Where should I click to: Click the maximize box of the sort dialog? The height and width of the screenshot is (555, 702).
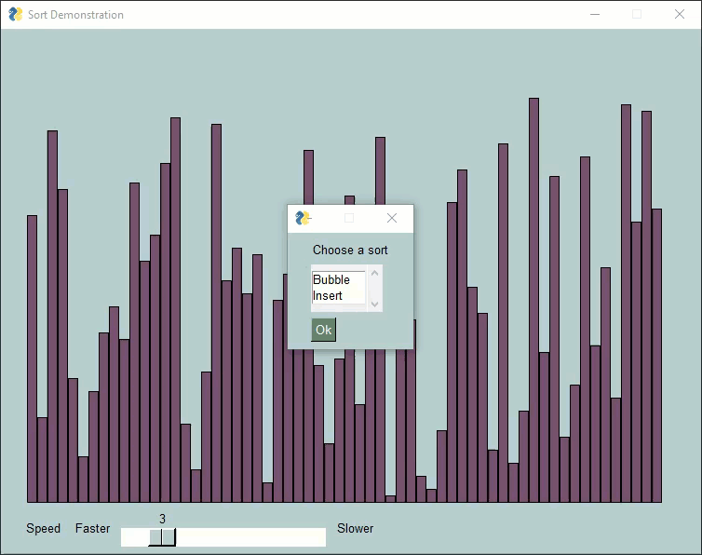(x=349, y=218)
